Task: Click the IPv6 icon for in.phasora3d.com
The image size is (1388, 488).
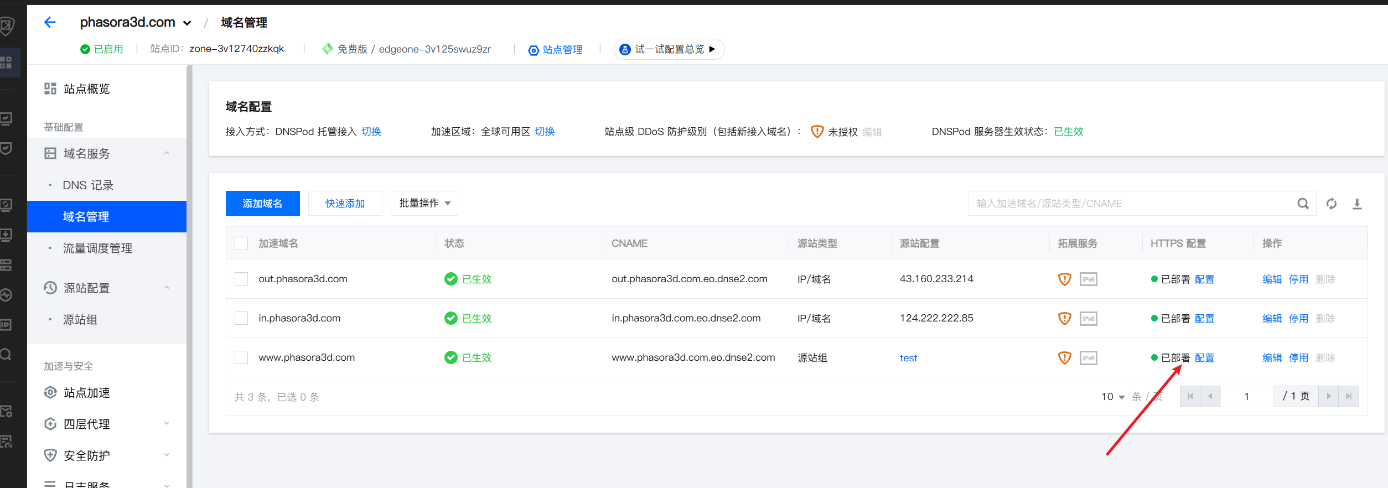Action: tap(1088, 318)
